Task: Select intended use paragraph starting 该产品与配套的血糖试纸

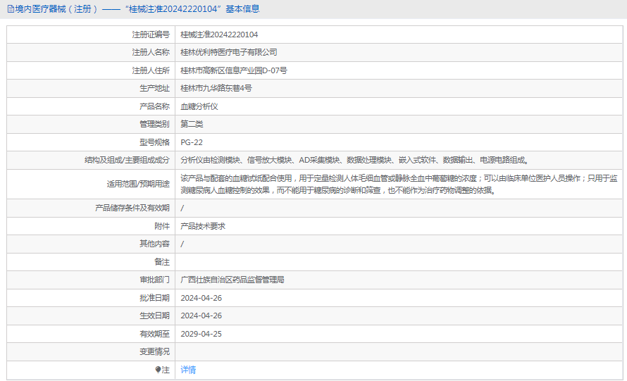Action: tap(399, 185)
